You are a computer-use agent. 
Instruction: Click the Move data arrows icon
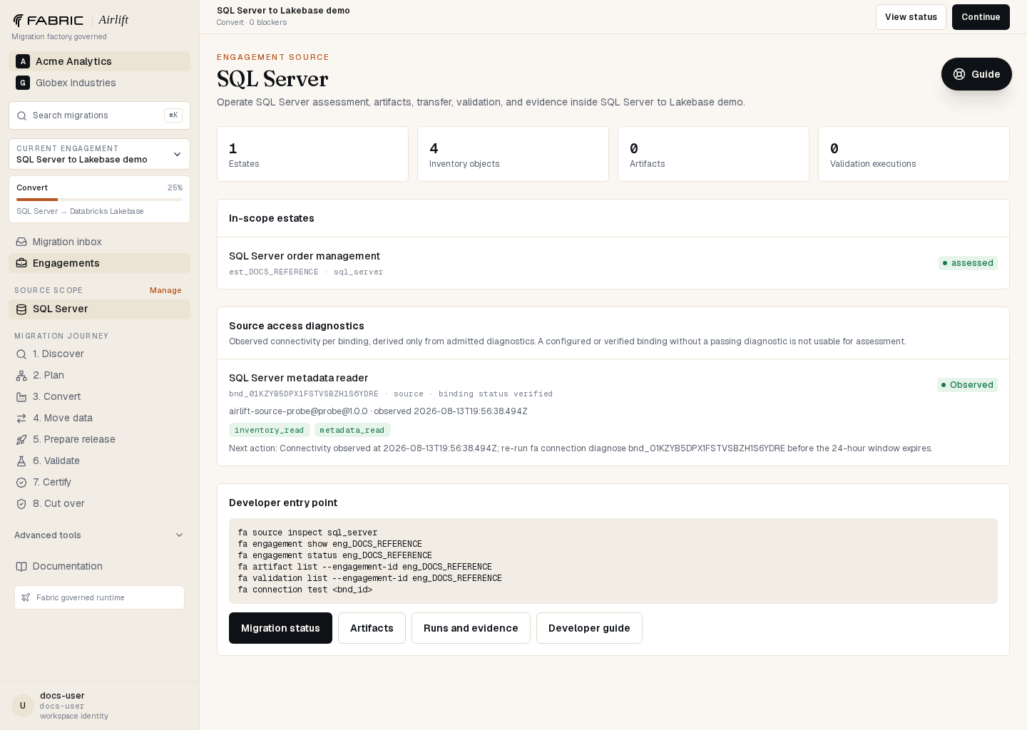pos(21,418)
